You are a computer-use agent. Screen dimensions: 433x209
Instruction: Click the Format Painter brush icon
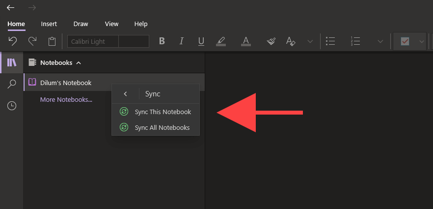coord(271,41)
